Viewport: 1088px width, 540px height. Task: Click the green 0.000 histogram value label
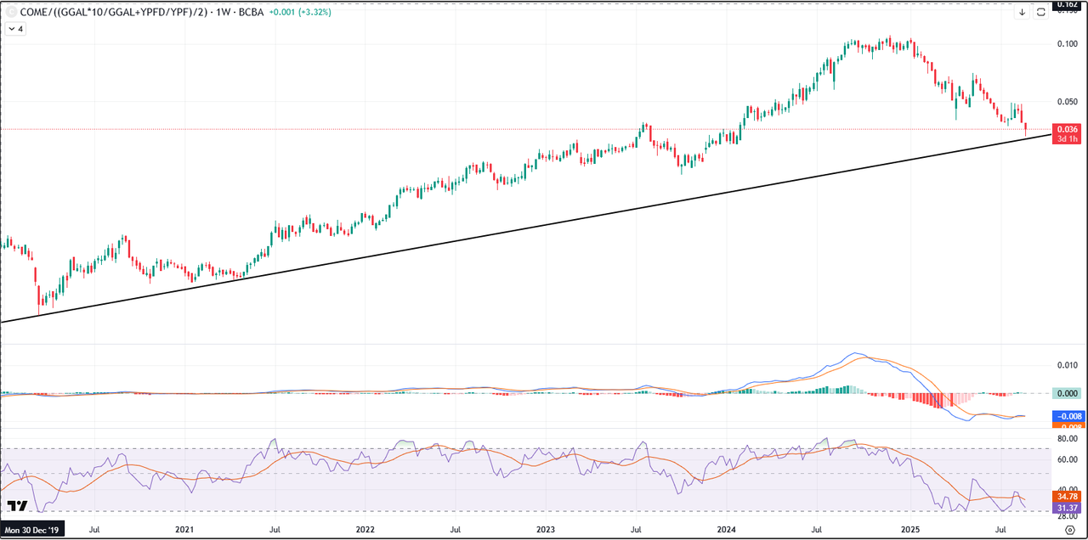pos(1068,393)
